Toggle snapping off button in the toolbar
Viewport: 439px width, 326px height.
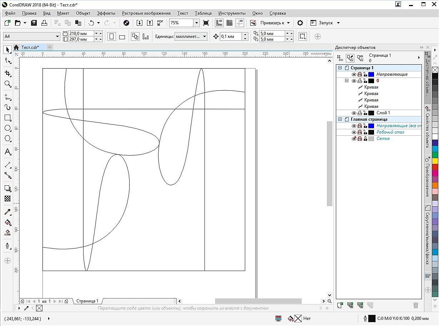(x=253, y=23)
